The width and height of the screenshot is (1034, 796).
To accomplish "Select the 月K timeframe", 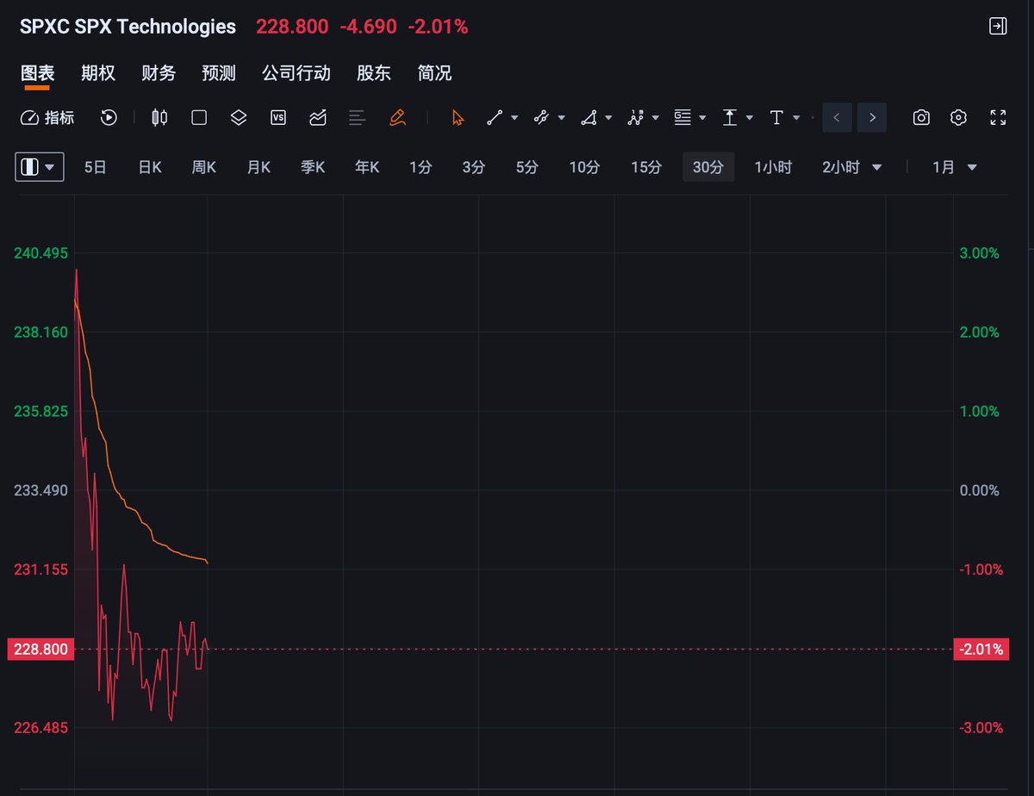I will pos(258,167).
